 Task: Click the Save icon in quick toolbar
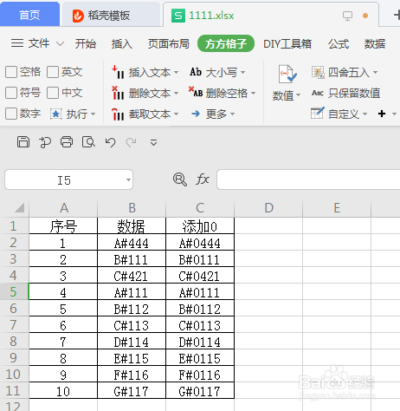(23, 142)
